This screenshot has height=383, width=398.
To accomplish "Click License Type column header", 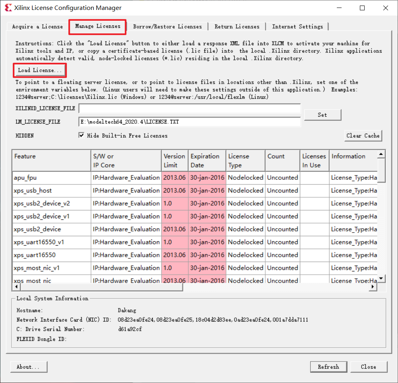I will point(245,161).
